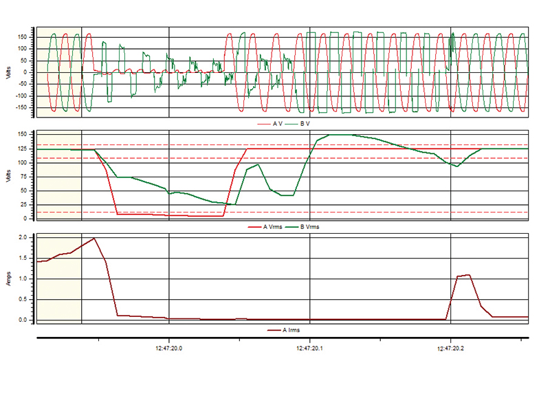The width and height of the screenshot is (550, 394).
Task: Click the 1.5 value on Amps axis
Action: [23, 259]
